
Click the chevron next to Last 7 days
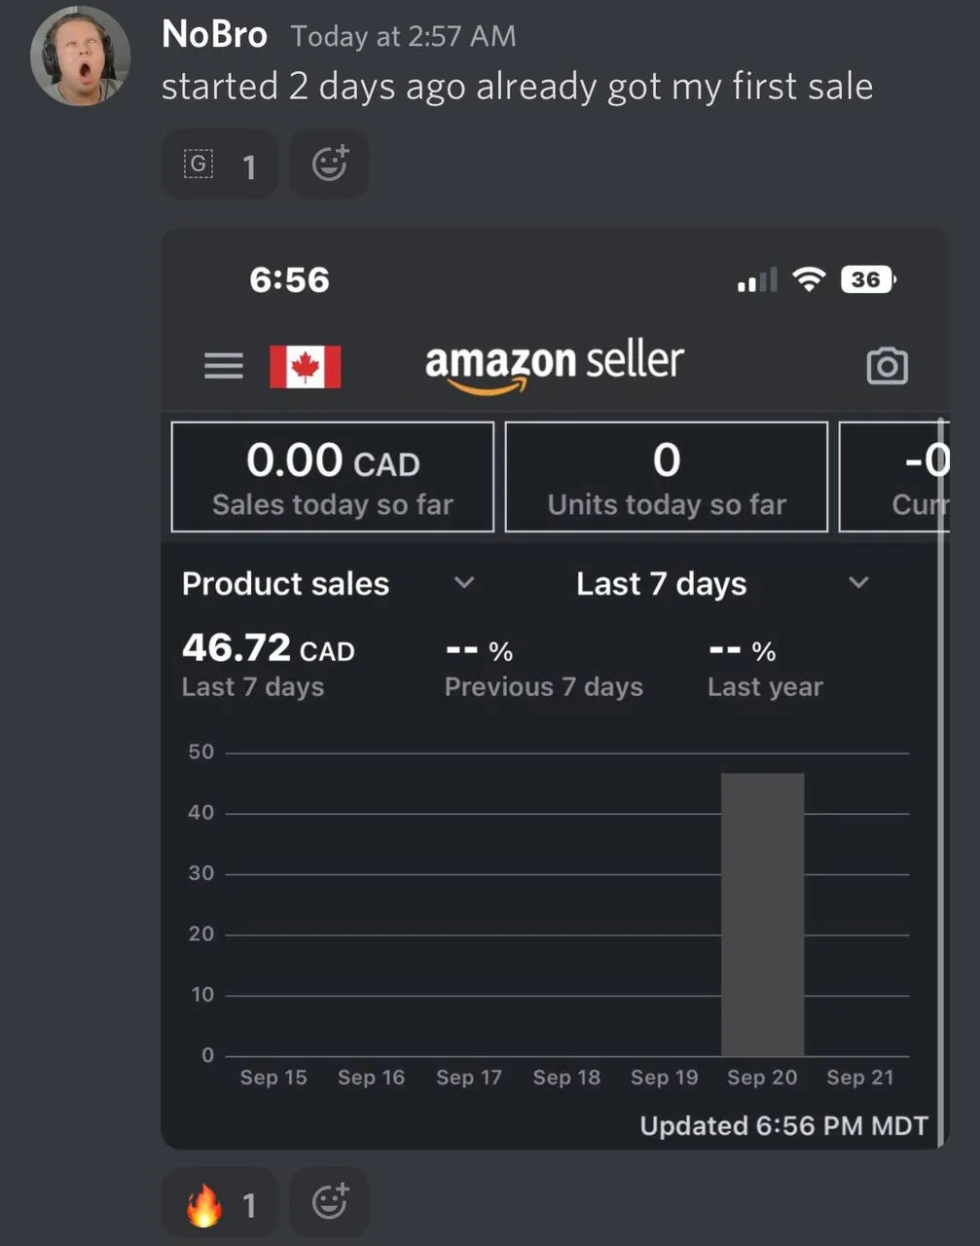tap(858, 583)
